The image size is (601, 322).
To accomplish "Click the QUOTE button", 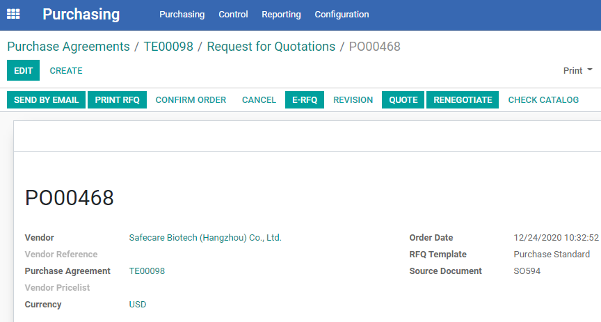I will click(x=403, y=99).
